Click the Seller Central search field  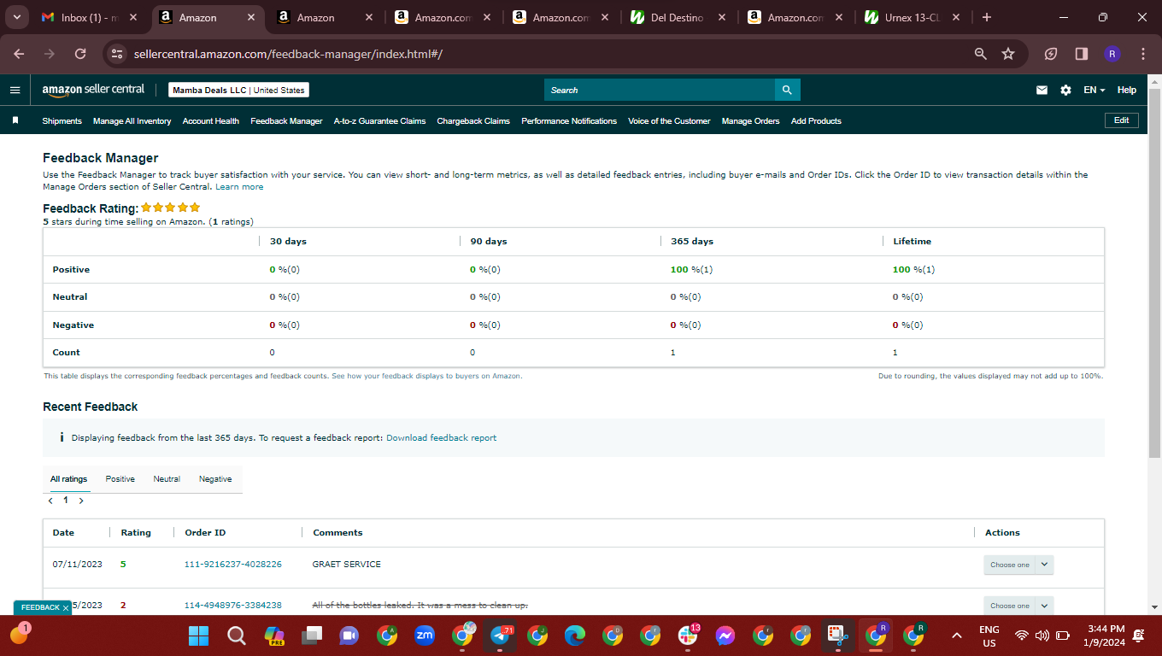pos(660,90)
